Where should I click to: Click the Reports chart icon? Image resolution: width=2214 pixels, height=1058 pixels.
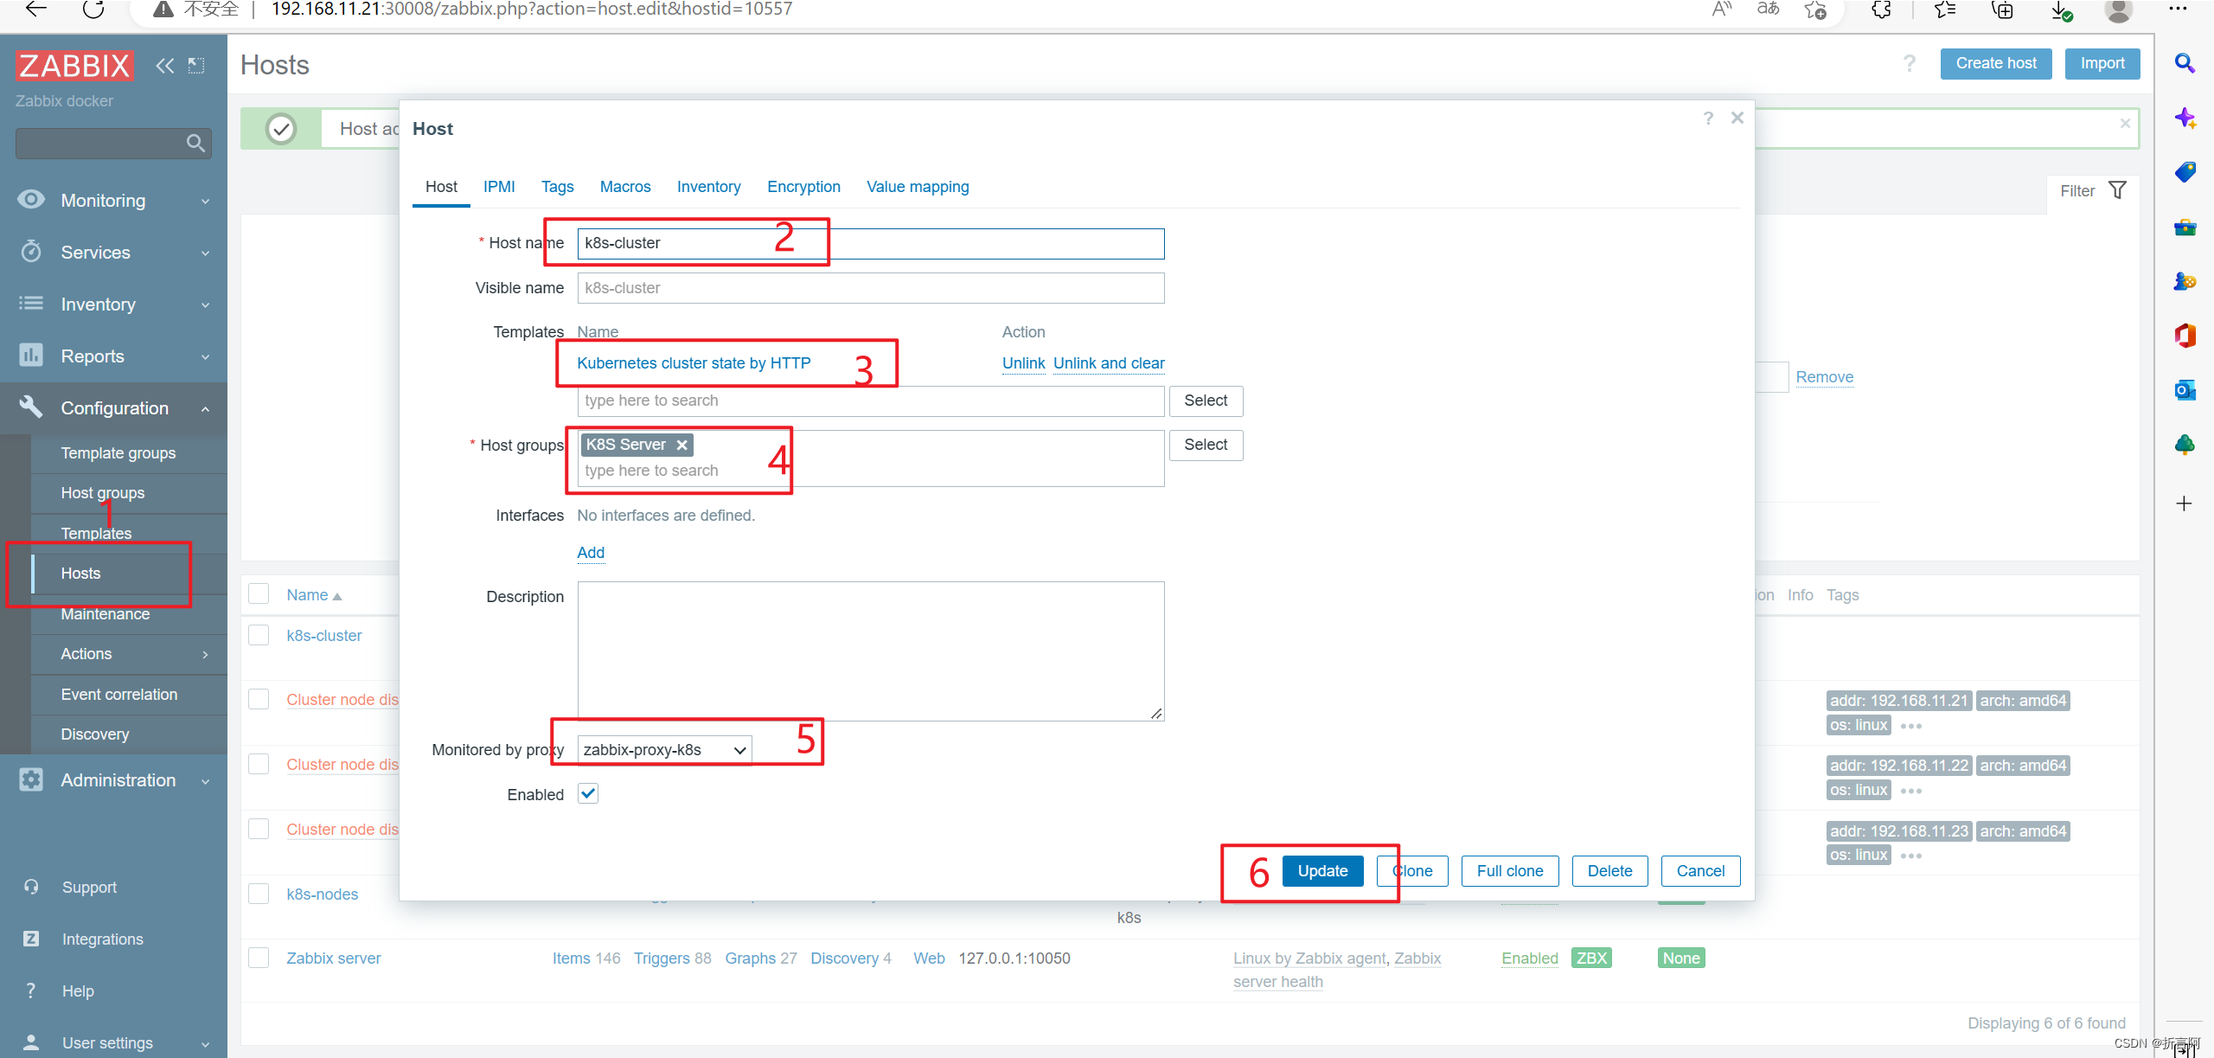[31, 356]
